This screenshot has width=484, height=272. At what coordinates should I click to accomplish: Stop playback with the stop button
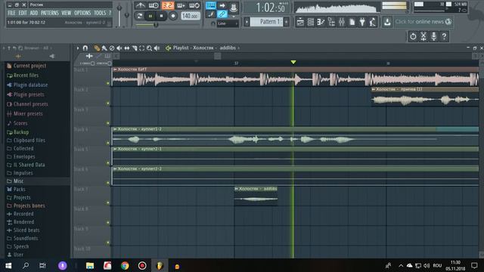161,16
